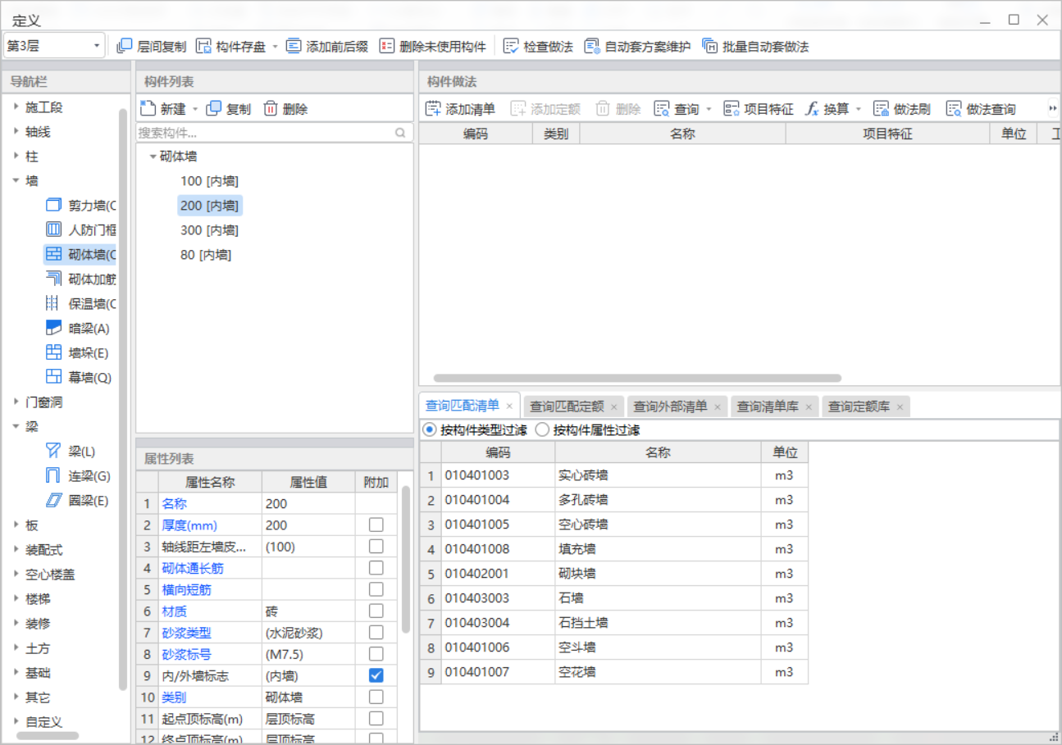Select 保温墙 in the navigation bar
This screenshot has width=1062, height=745.
click(80, 304)
